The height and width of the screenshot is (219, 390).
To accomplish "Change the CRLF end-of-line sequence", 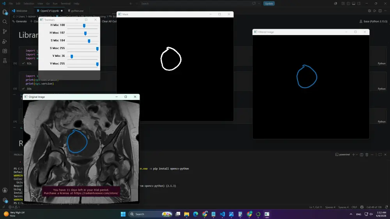I will pos(354,207).
